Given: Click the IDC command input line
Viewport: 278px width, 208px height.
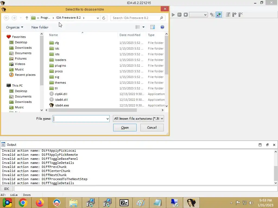Looking at the screenshot, I should point(146,189).
